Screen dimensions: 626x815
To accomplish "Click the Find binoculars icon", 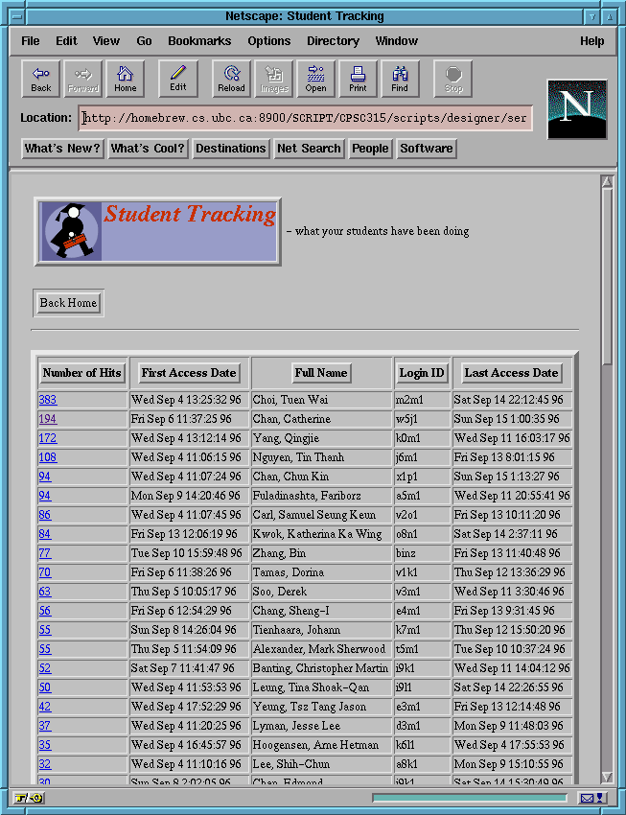I will [x=400, y=79].
